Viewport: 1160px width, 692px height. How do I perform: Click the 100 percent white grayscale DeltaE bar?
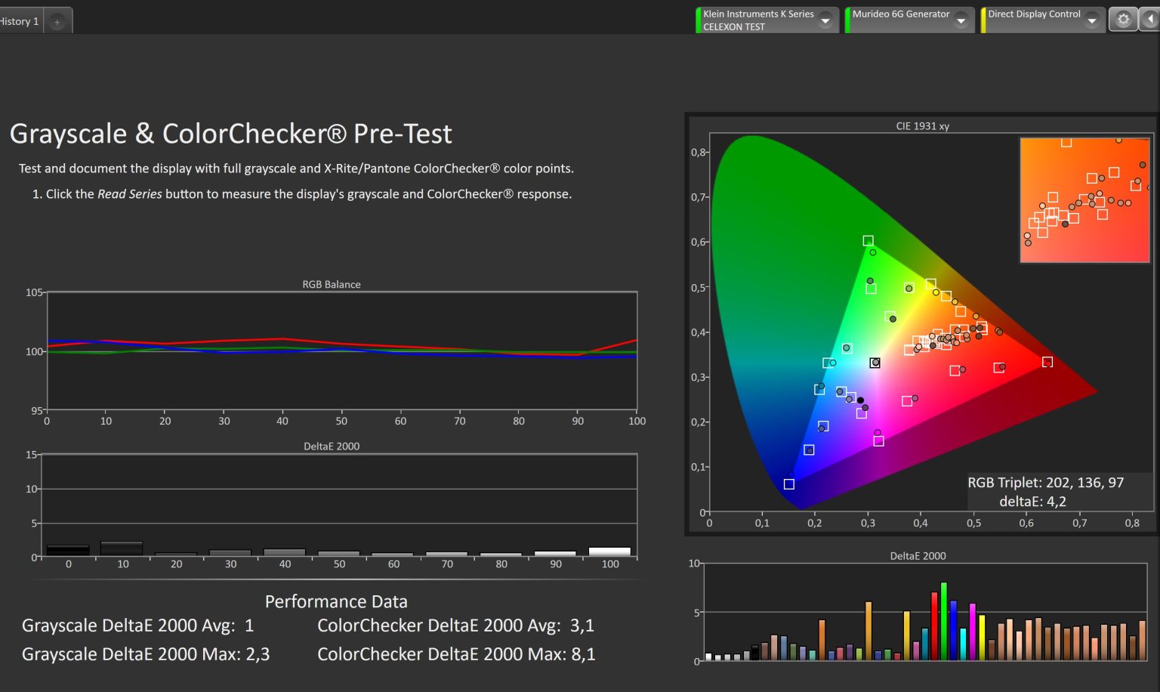point(609,552)
